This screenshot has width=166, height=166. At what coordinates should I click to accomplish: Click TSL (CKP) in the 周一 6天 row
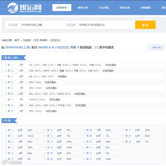point(34,65)
